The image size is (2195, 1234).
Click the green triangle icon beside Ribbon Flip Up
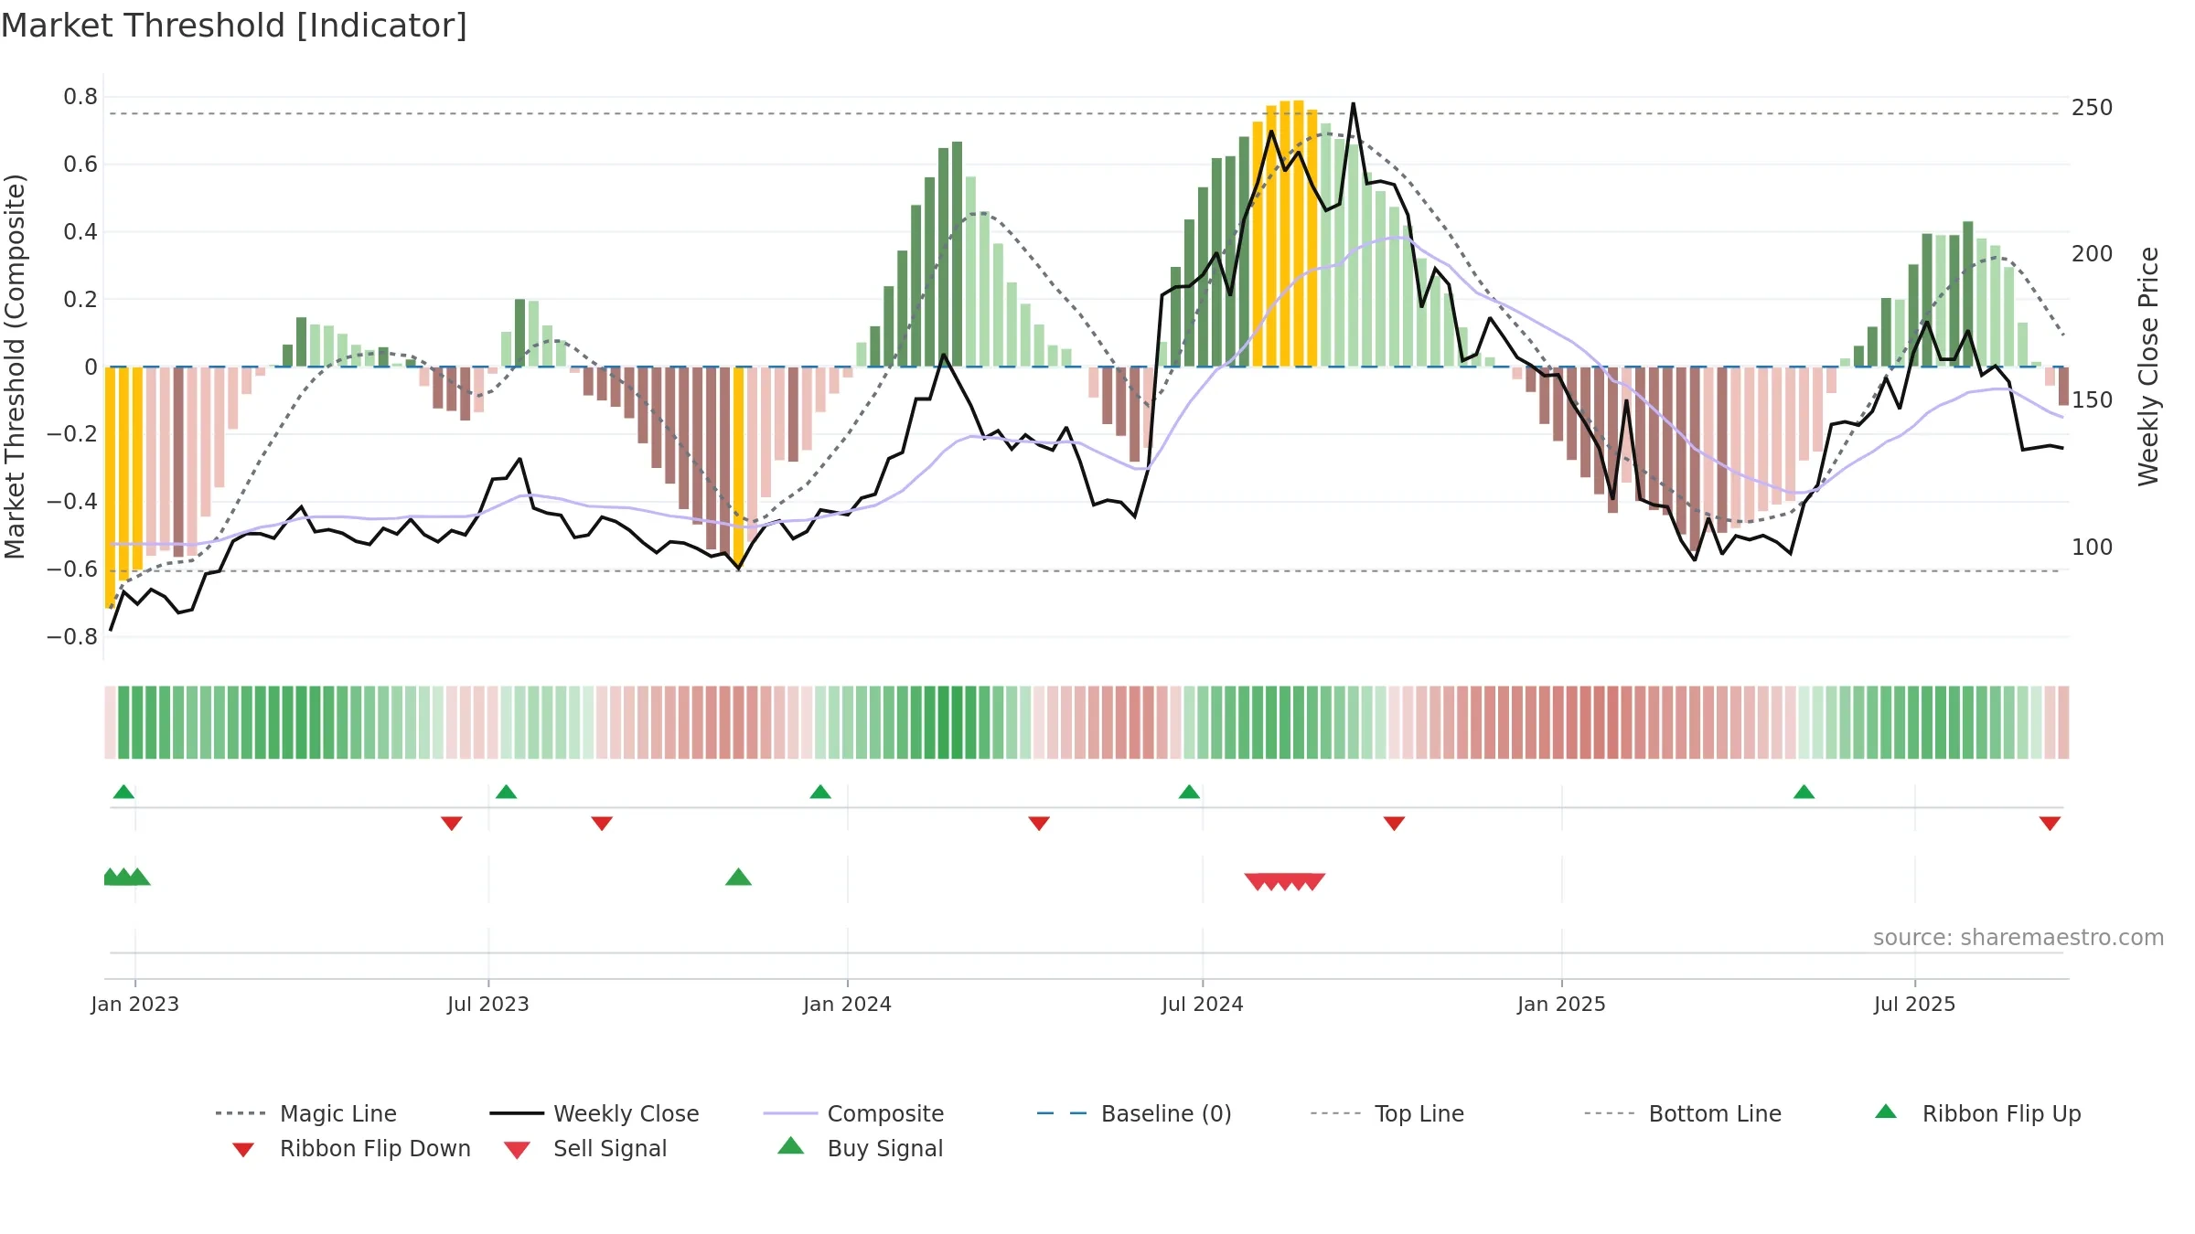[x=1886, y=1112]
